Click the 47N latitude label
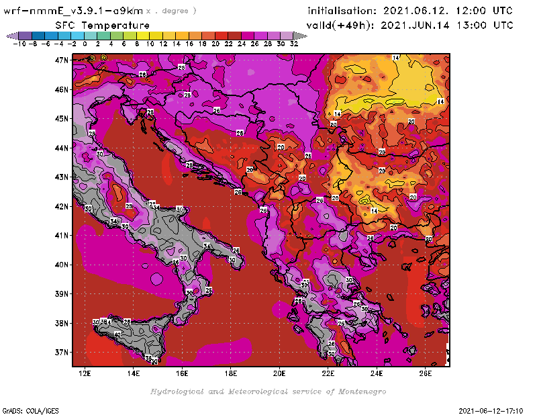The width and height of the screenshot is (537, 415). pos(62,60)
